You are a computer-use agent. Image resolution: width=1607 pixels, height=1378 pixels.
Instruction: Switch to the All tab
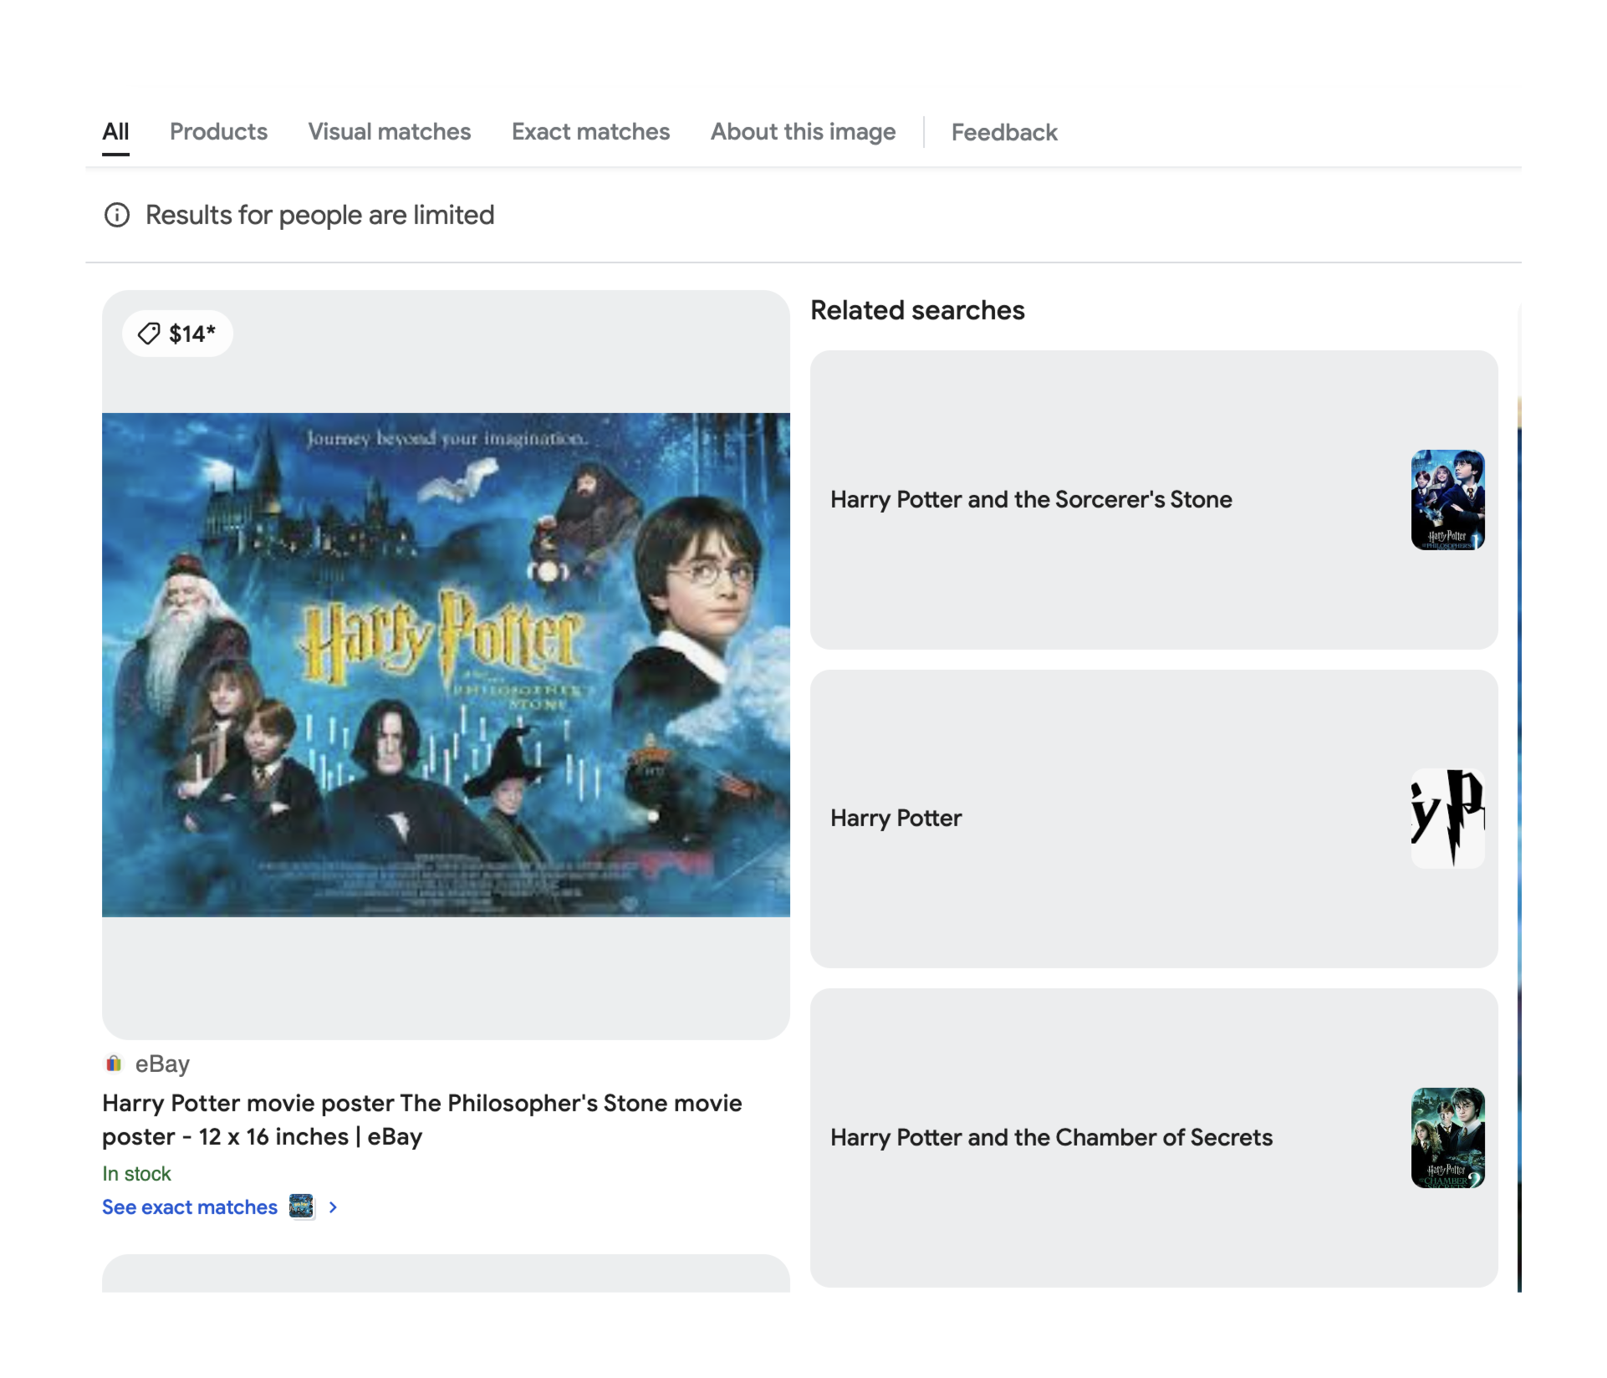pyautogui.click(x=115, y=132)
